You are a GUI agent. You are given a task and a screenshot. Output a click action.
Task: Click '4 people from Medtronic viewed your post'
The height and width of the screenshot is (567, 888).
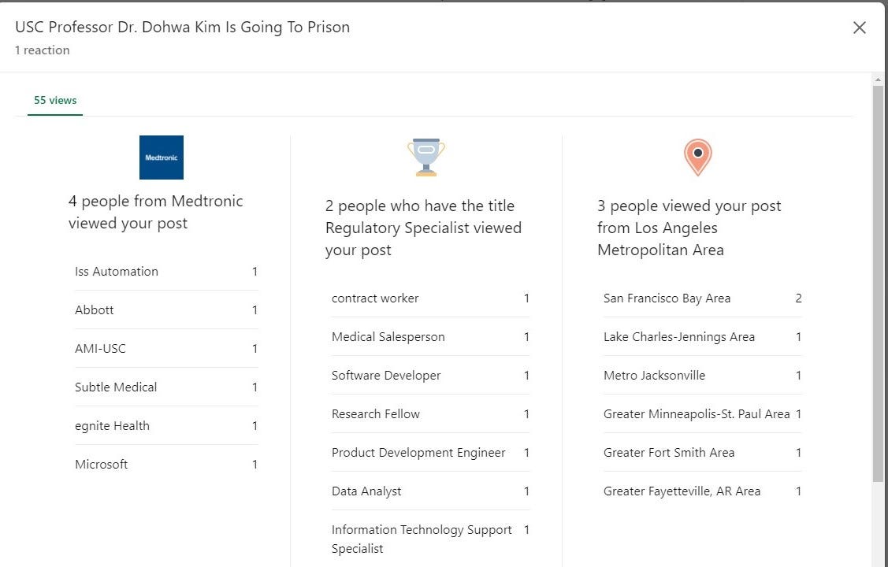tap(156, 212)
